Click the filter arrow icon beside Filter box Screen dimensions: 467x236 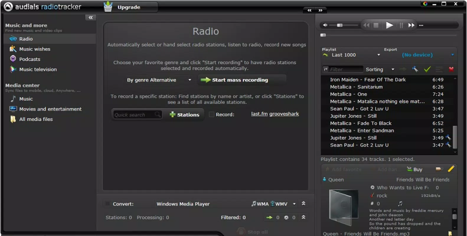point(326,69)
